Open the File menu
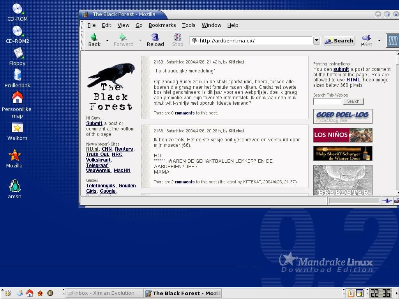This screenshot has height=299, width=399. coord(91,25)
